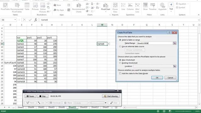Insert a PivotChart
This screenshot has height=113, width=201.
coord(106,8)
